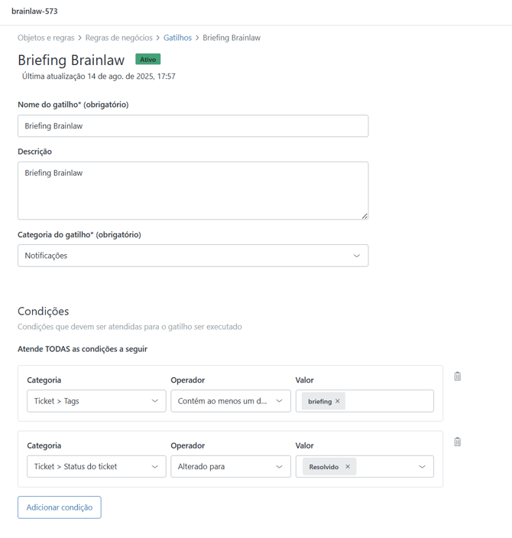Image resolution: width=512 pixels, height=538 pixels.
Task: Expand the Ticket > Tags category dropdown
Action: [x=96, y=401]
